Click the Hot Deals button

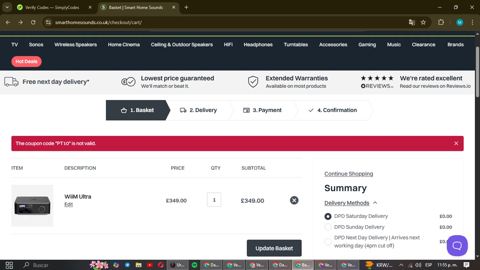pyautogui.click(x=27, y=61)
